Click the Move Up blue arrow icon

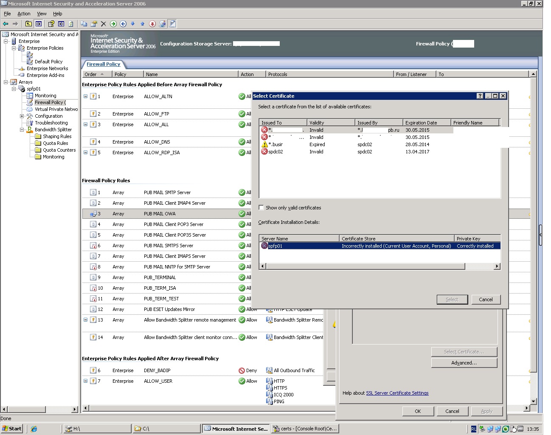[143, 24]
